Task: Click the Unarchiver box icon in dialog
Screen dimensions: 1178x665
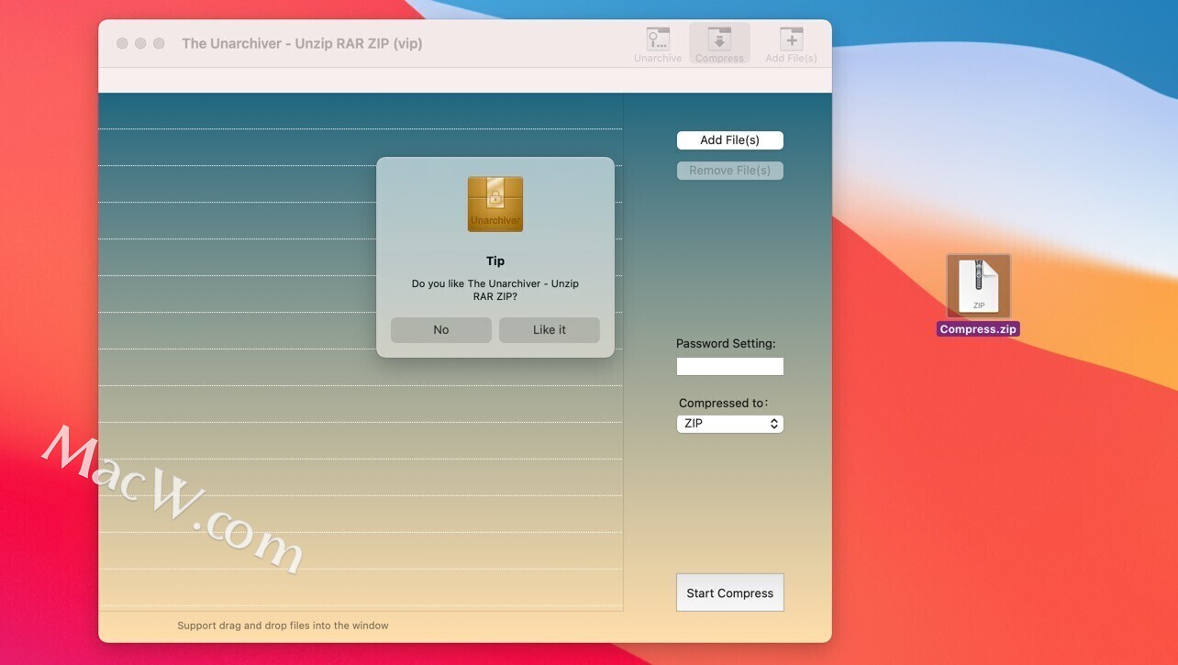Action: (495, 204)
